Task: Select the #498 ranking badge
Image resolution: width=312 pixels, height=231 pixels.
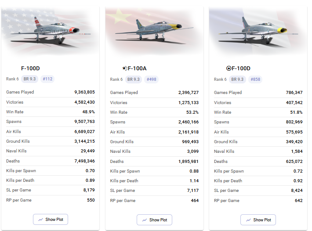Action: 152,79
